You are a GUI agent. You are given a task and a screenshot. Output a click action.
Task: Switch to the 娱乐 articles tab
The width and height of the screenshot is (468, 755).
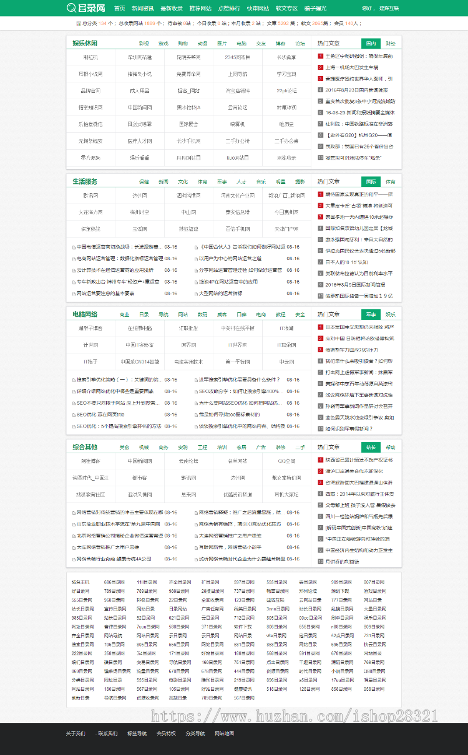[x=390, y=314]
